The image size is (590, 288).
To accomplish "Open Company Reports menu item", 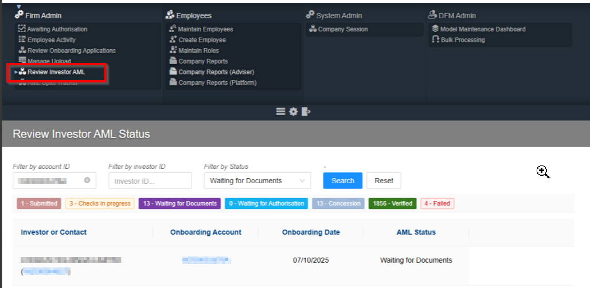I will click(203, 61).
